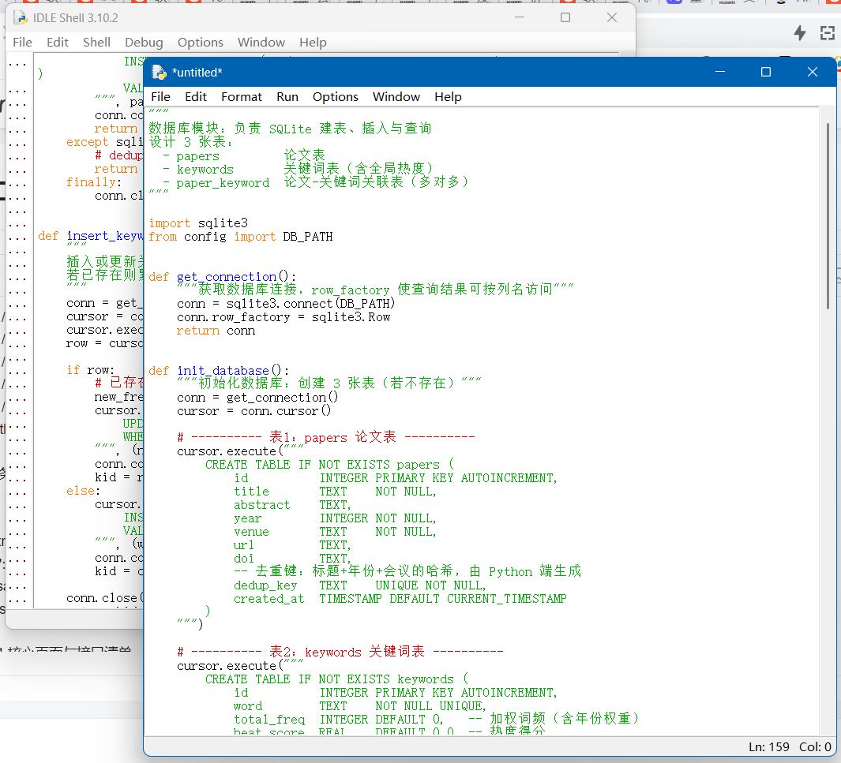This screenshot has width=841, height=763.
Task: Click 'return conn' line in editor
Action: tap(216, 331)
